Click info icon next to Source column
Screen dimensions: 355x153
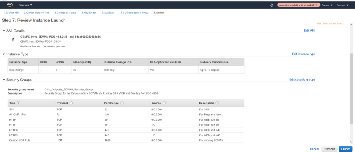tap(164, 103)
